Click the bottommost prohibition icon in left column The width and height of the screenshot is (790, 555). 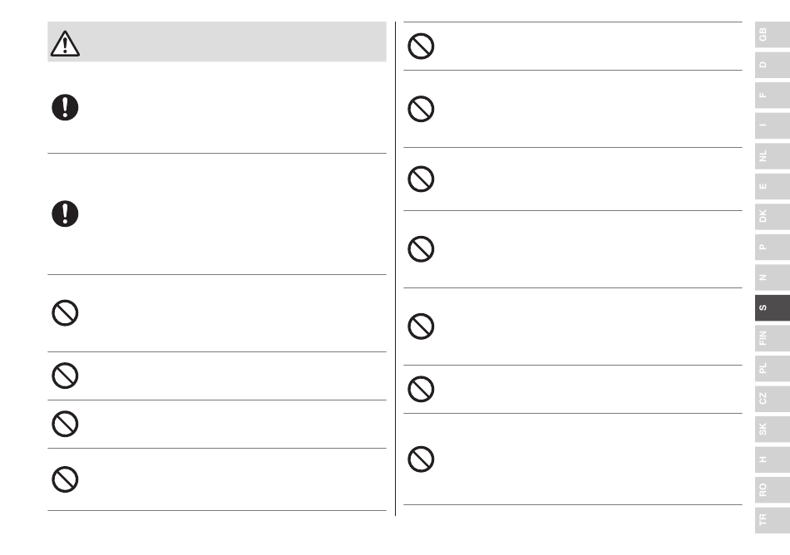click(65, 479)
